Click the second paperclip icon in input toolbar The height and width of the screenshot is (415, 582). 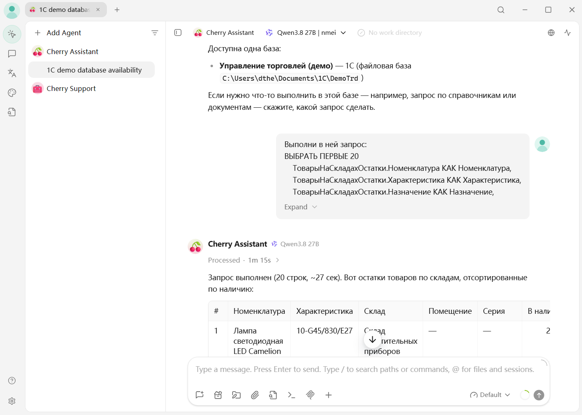[310, 395]
